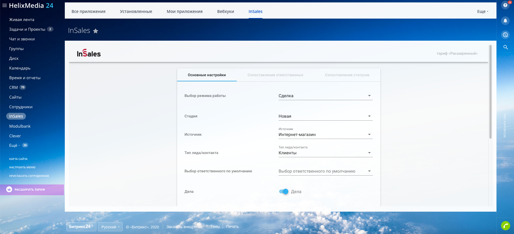
Task: Click the favorite star beside InSales title
Action: click(96, 31)
